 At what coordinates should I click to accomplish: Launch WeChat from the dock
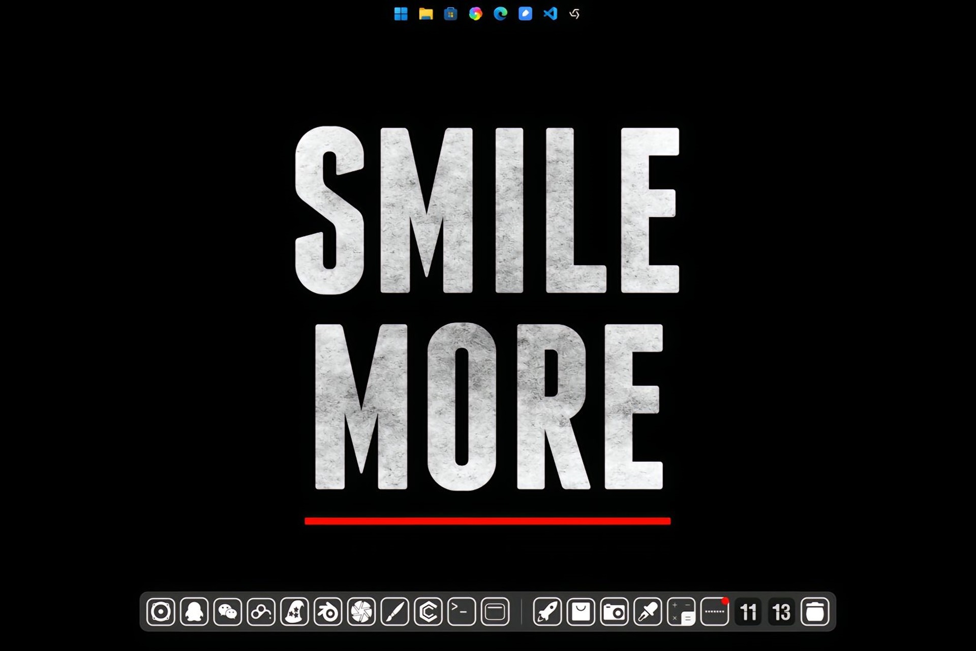coord(228,611)
